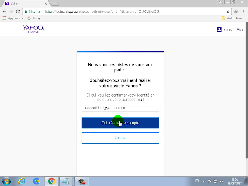Click the Yahoo France logo
This screenshot has height=186, width=248.
[x=33, y=29]
